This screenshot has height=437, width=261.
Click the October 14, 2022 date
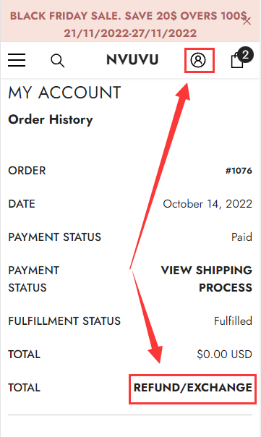[207, 204]
